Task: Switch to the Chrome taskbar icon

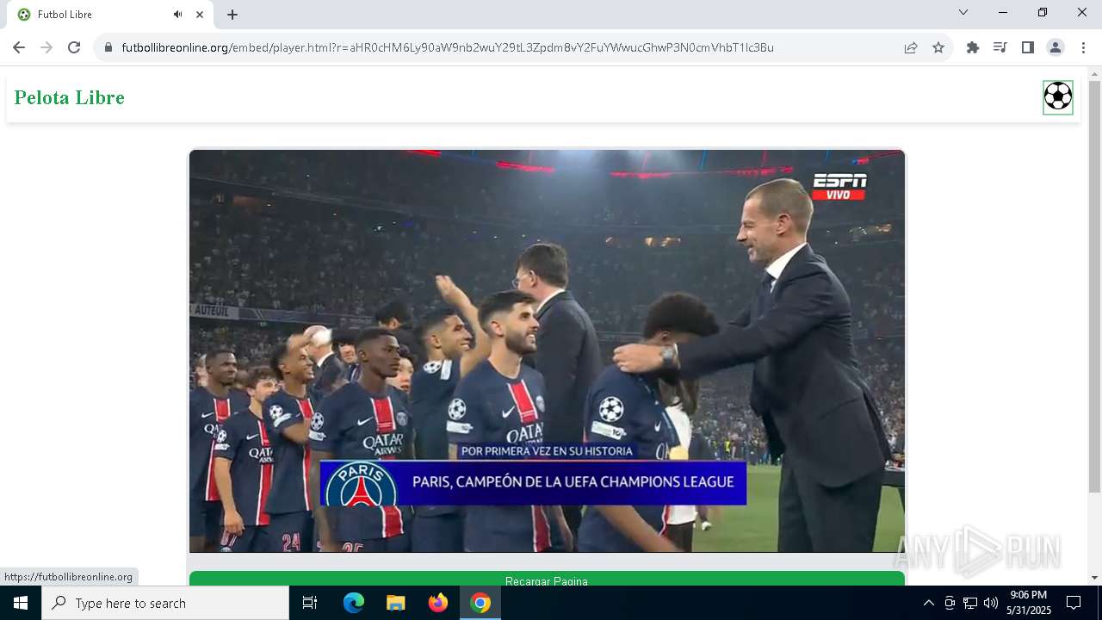Action: [x=480, y=603]
